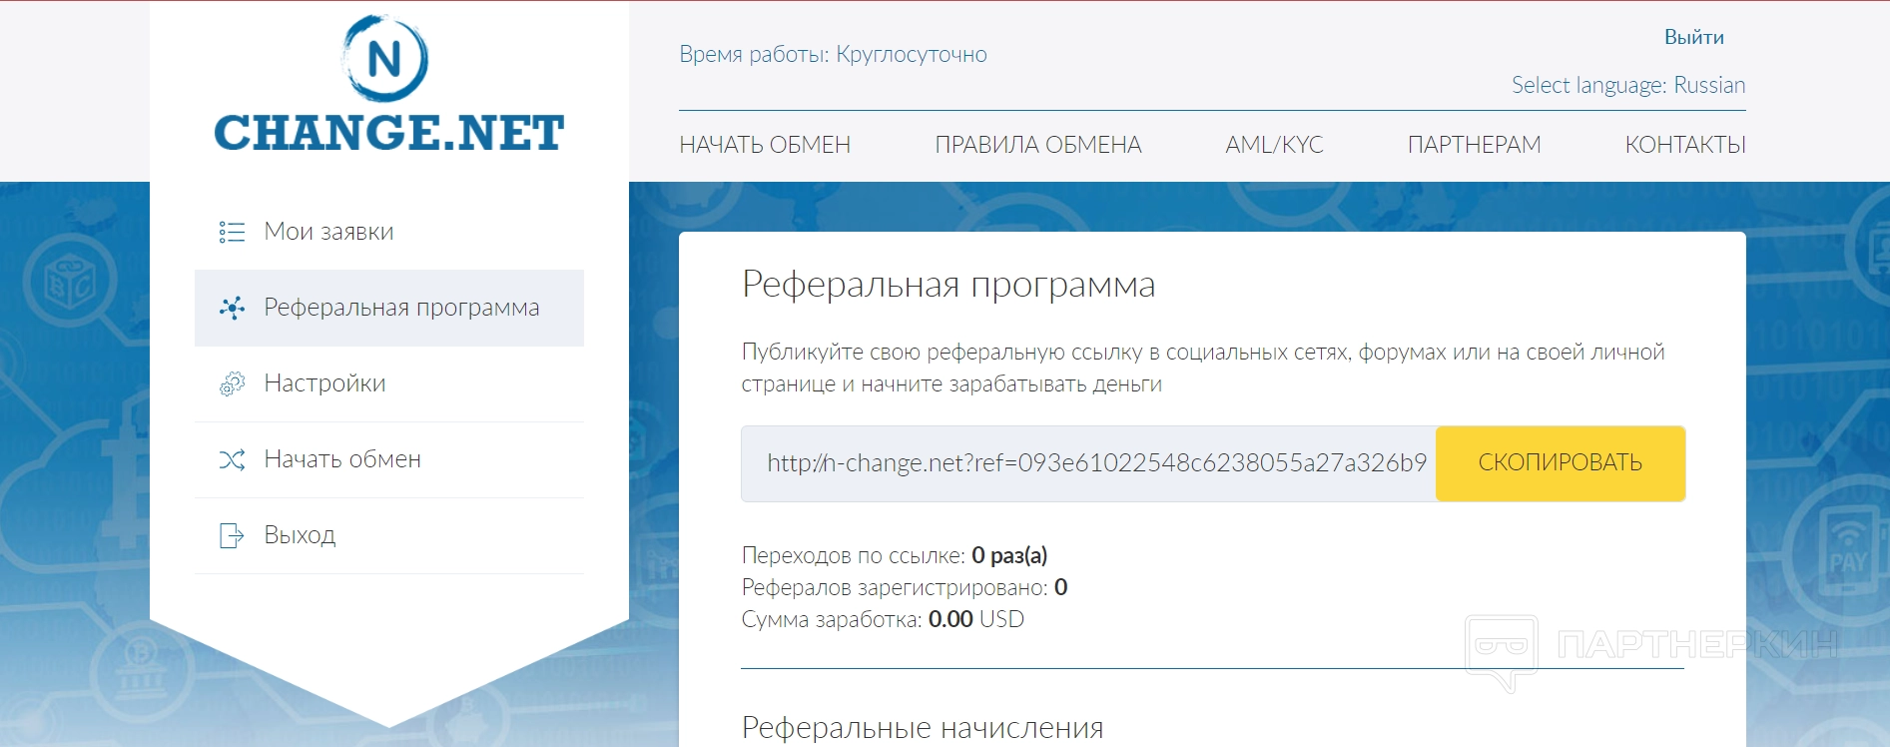
Task: Click the Выйти logout link
Action: 1694,37
